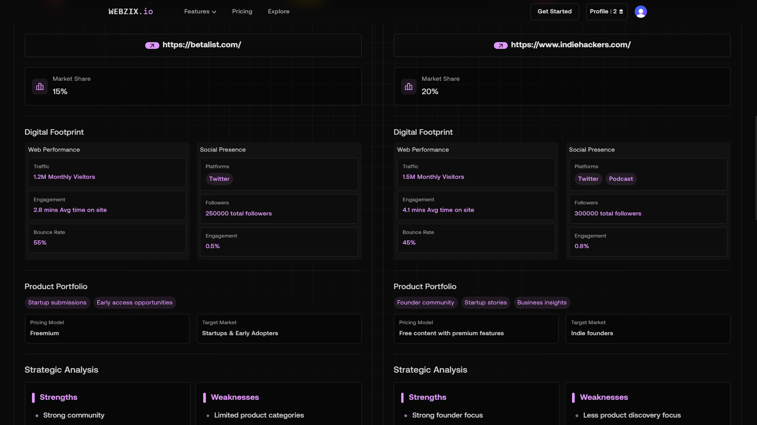
Task: Click the Strong community strength item
Action: click(x=74, y=415)
